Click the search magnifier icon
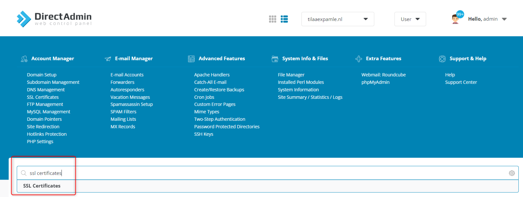Viewport: 523px width, 197px height. point(24,173)
